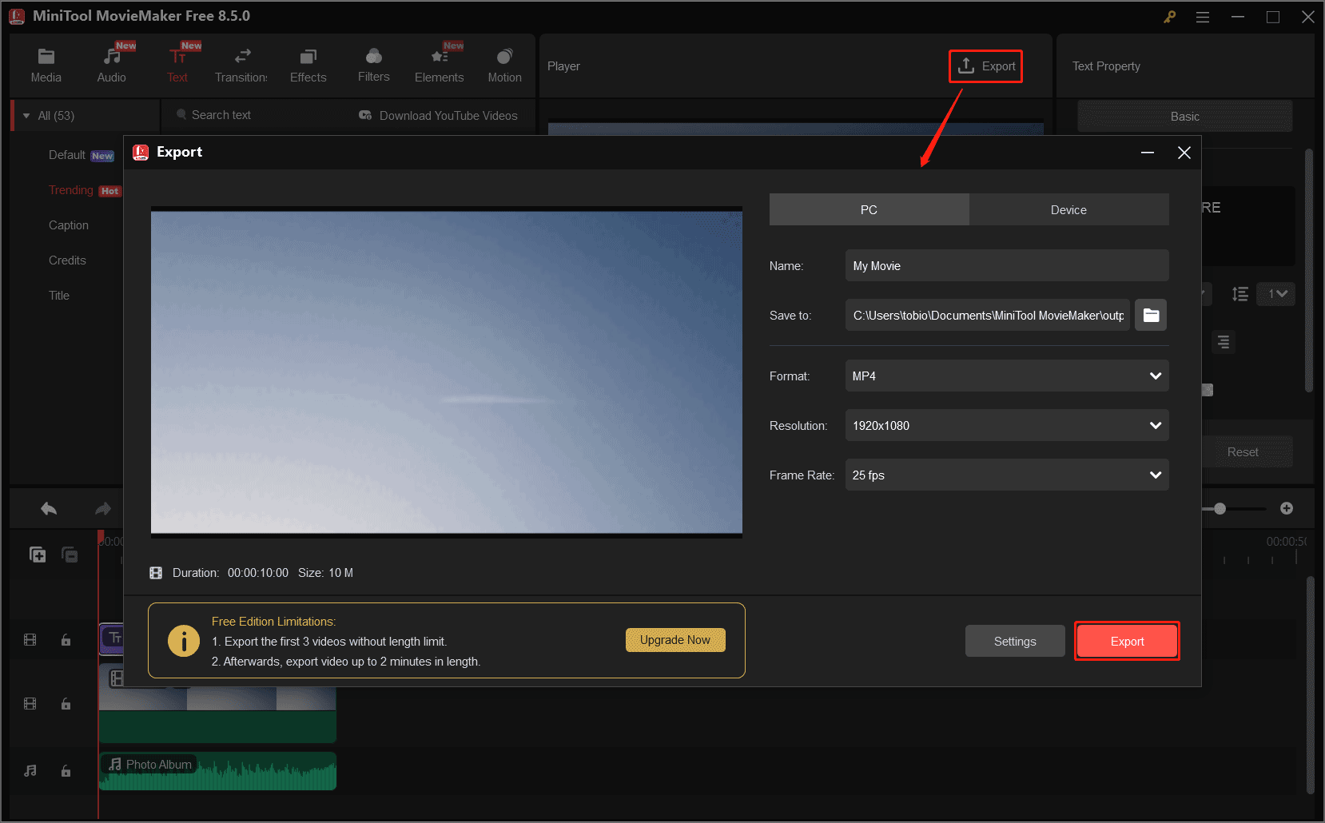Viewport: 1325px width, 823px height.
Task: Switch to the Device tab
Action: [1068, 209]
